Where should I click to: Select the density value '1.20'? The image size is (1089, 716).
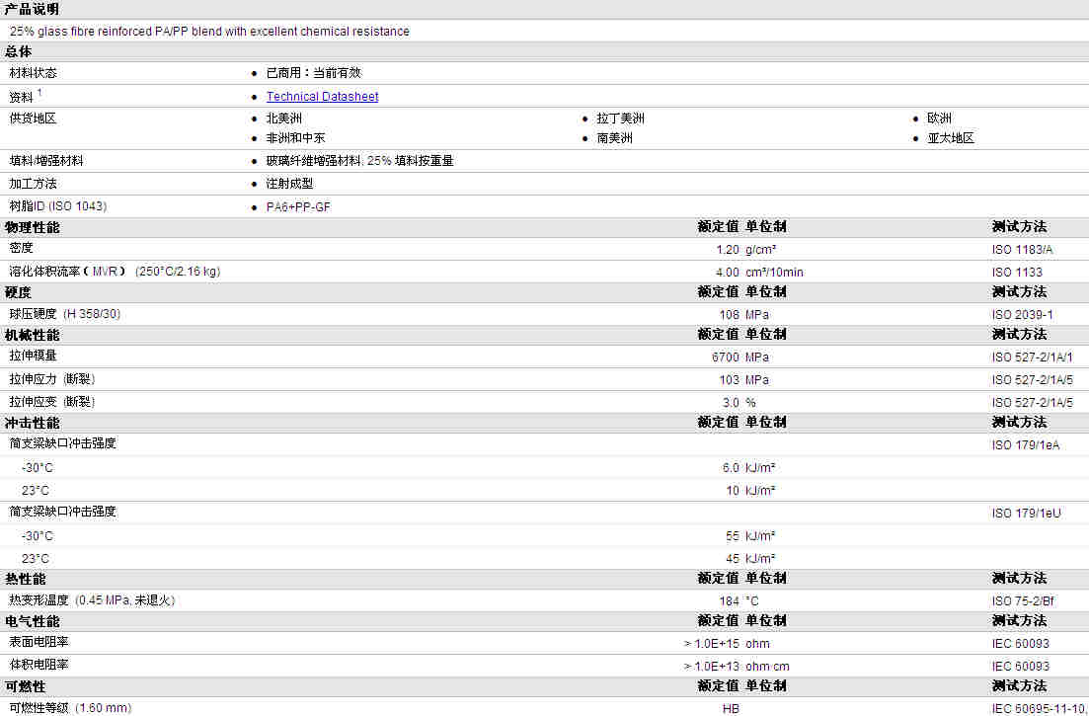point(728,249)
